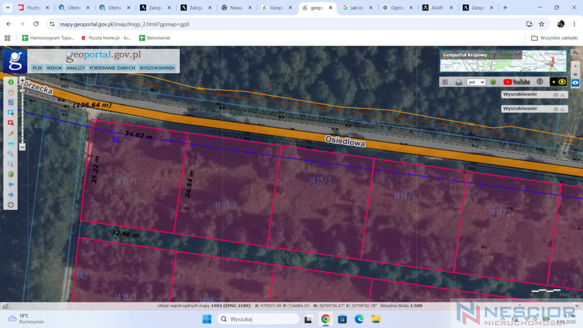Click the globe full extent icon

pos(11,174)
